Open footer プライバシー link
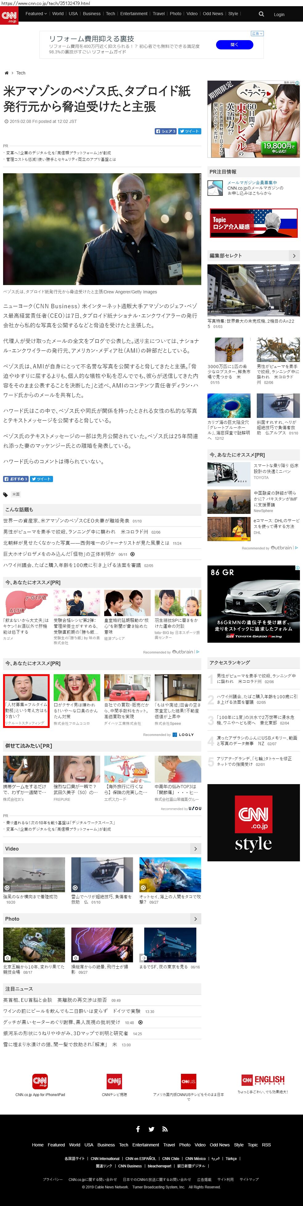Image resolution: width=303 pixels, height=1206 pixels. pos(52,1179)
